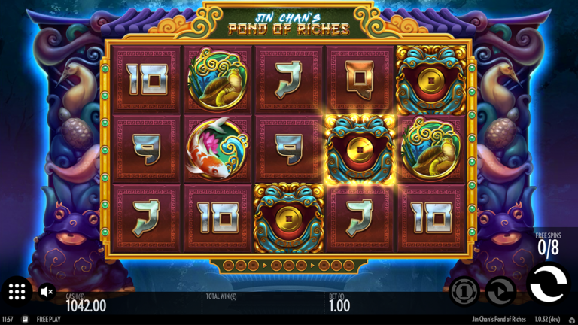This screenshot has height=325, width=578.
Task: Click the large spin button
Action: tap(548, 284)
